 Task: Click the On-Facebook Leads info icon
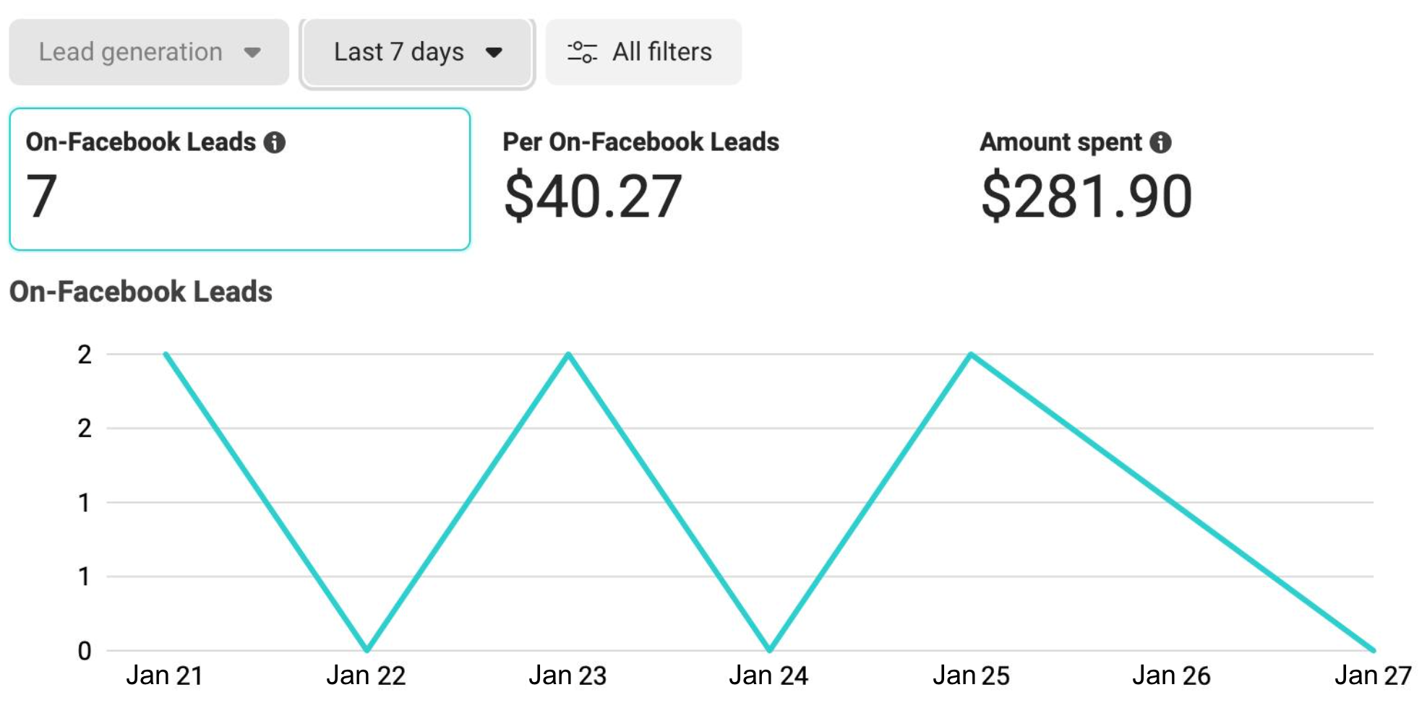(x=275, y=142)
